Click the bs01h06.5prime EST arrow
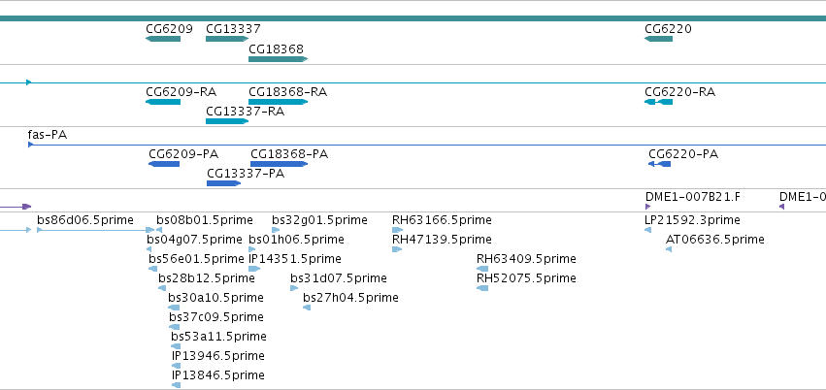This screenshot has height=390, width=826. [251, 249]
